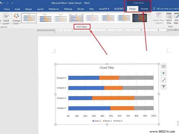Switch to Chart Tools Design tab
This screenshot has height=134, width=179.
133,9
